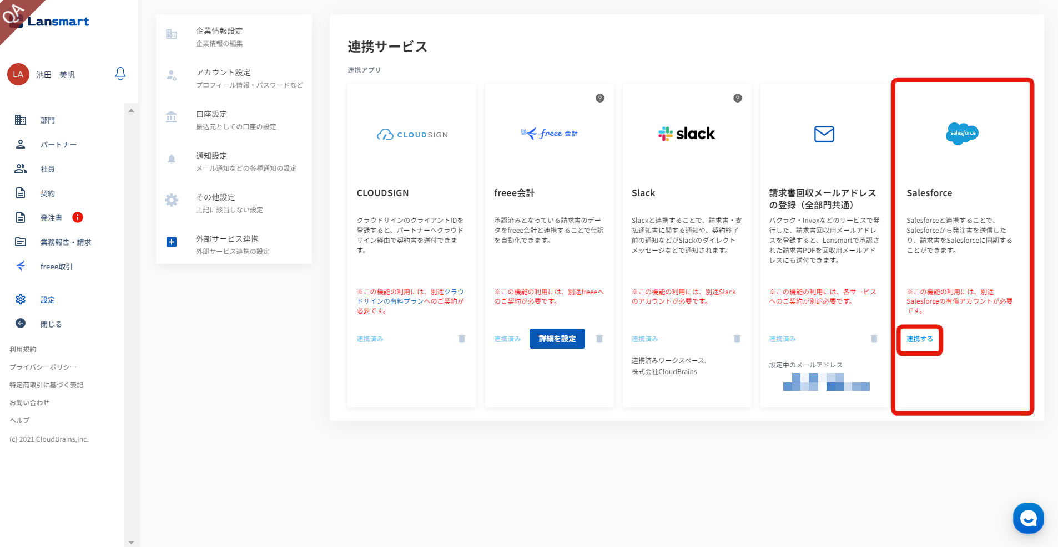Open 部門 in the sidebar menu
The width and height of the screenshot is (1058, 547).
[48, 120]
